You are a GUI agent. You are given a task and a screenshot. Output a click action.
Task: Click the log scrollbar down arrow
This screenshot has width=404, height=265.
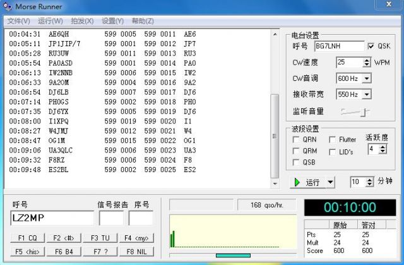click(x=275, y=183)
